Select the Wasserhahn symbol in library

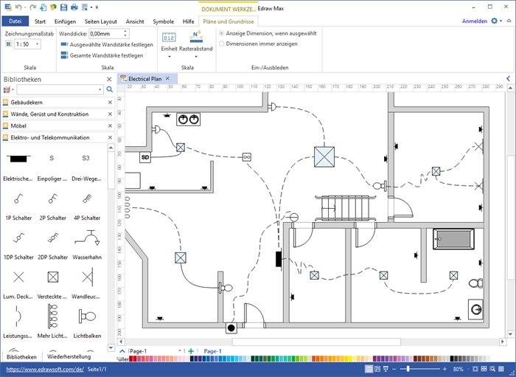pyautogui.click(x=86, y=239)
